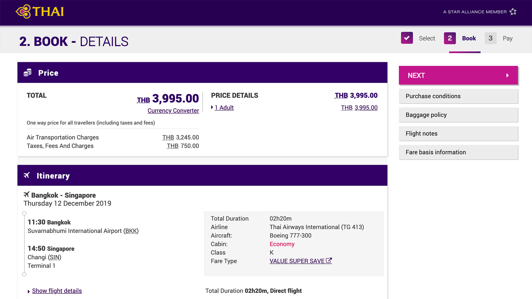Click the BKK airport code abbreviation

tap(131, 231)
